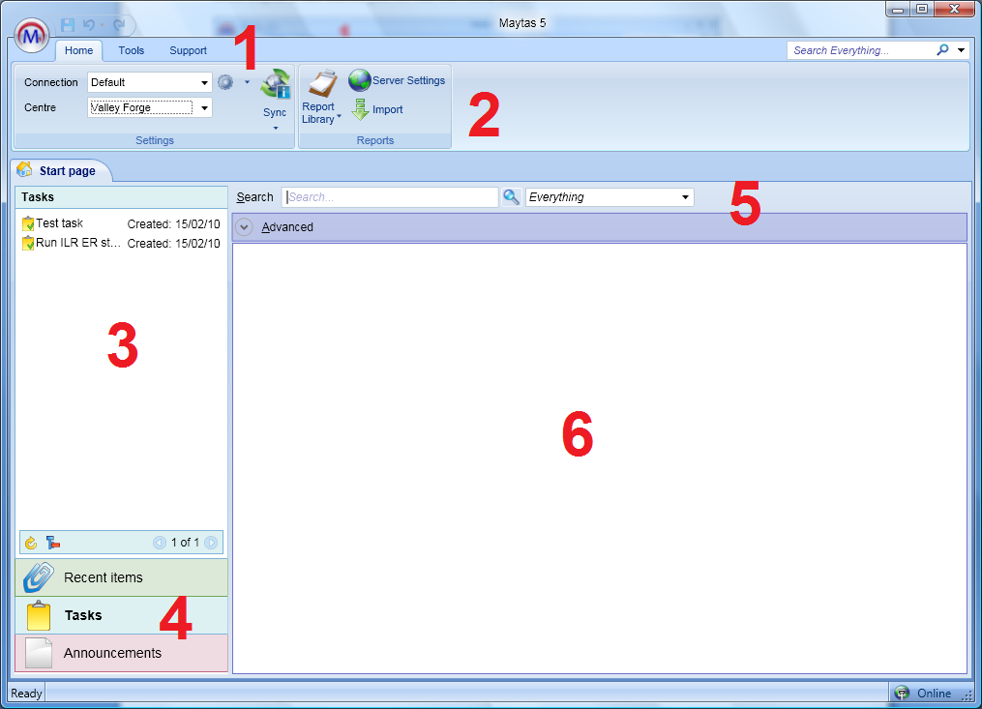Select the Test task entry

60,223
